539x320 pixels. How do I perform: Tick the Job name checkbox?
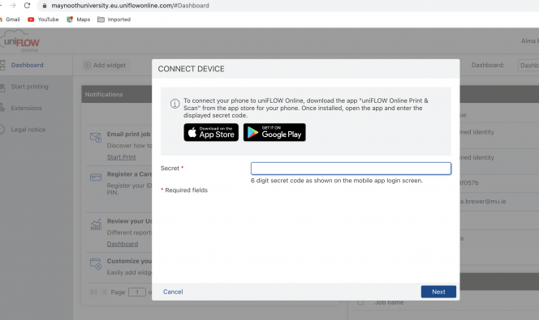click(360, 302)
